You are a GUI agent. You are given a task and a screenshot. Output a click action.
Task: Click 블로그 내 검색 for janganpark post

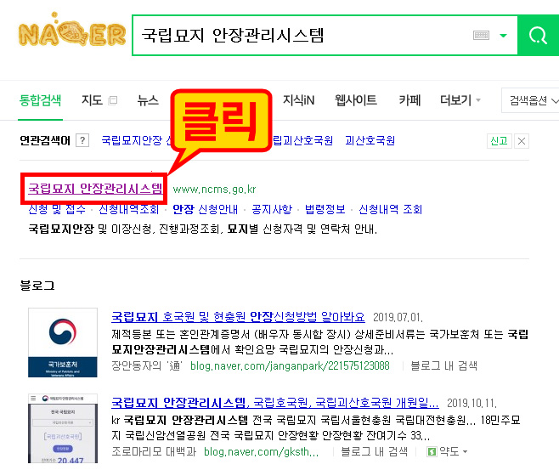[x=443, y=365]
